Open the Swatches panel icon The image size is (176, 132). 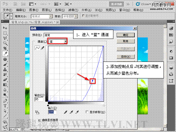point(171,35)
